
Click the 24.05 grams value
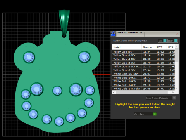(147, 89)
